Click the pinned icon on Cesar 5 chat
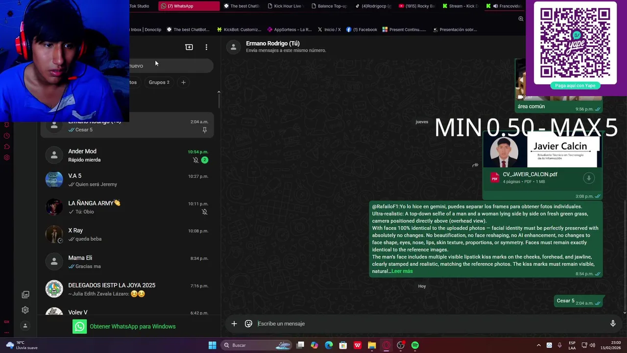The image size is (627, 353). pos(205,130)
